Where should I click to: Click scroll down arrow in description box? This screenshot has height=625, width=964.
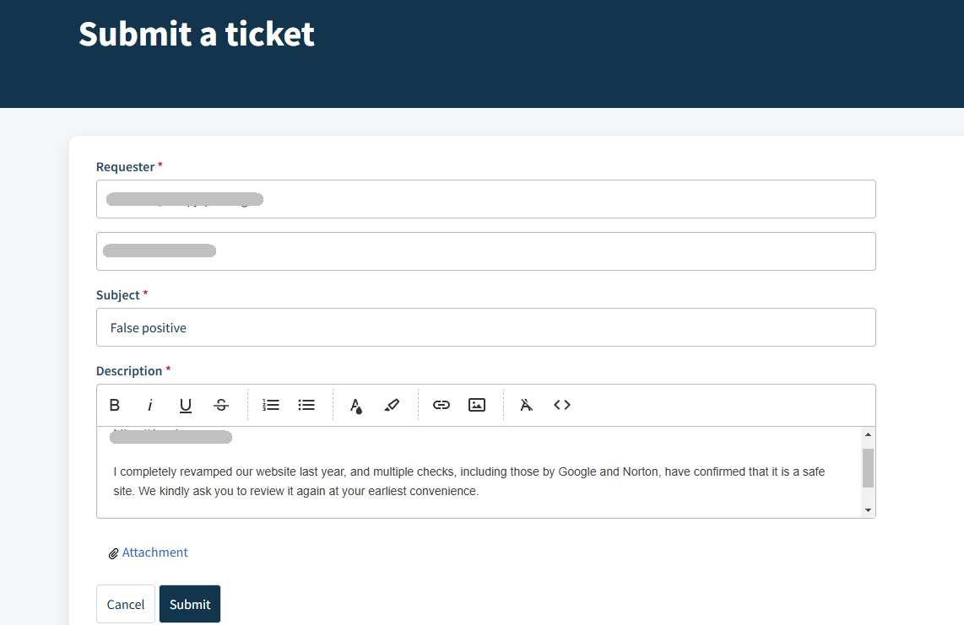tap(868, 510)
